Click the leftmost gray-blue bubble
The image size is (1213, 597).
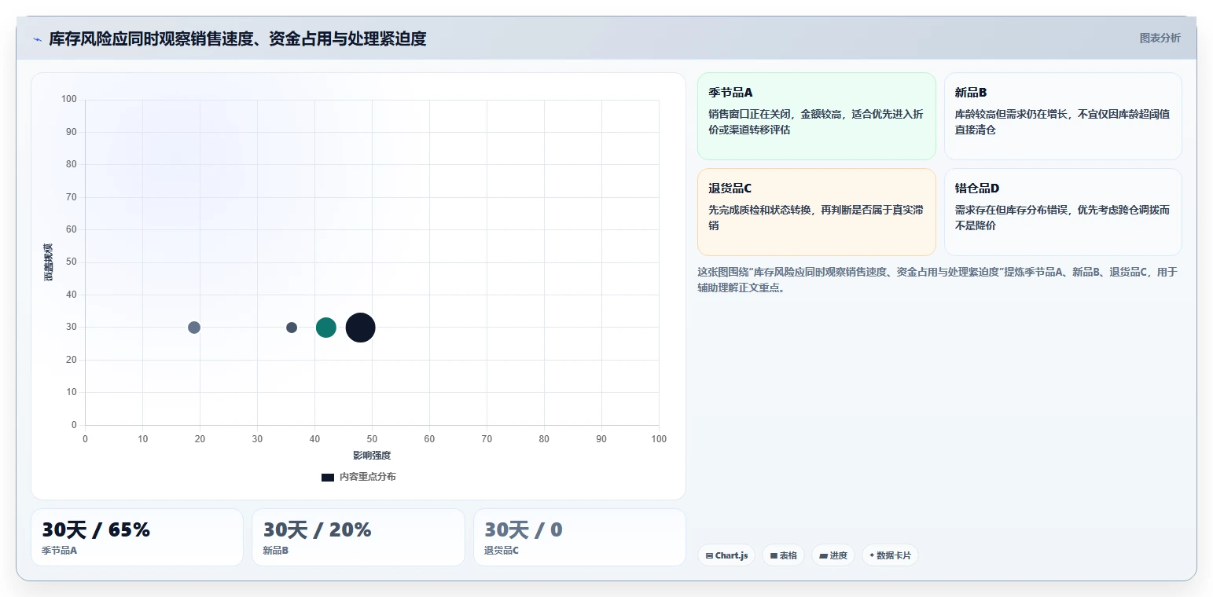(194, 328)
